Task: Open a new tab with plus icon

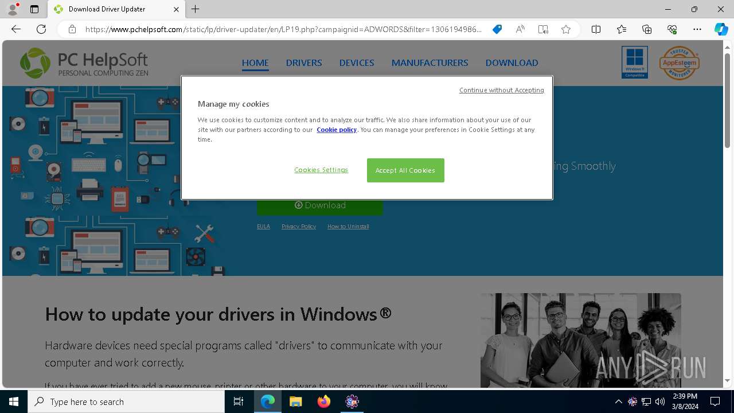Action: coord(195,9)
